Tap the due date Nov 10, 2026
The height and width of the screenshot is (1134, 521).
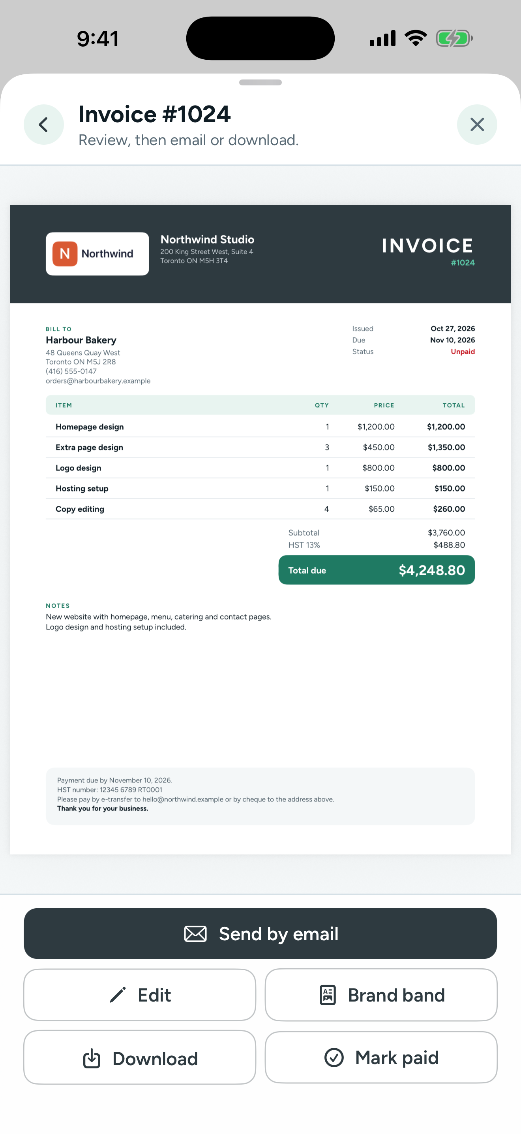[452, 340]
